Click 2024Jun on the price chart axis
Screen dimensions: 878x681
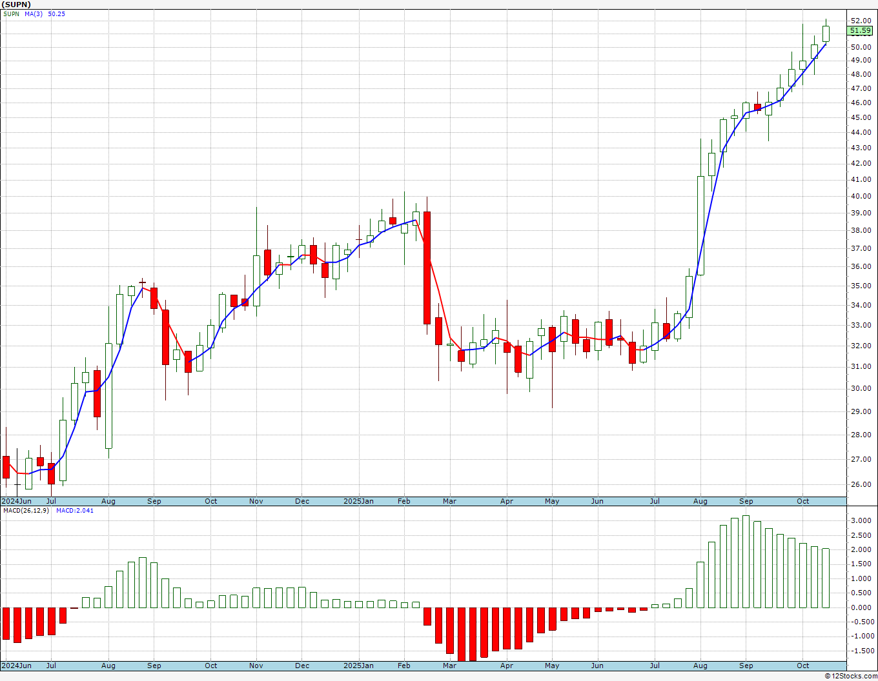(x=17, y=501)
